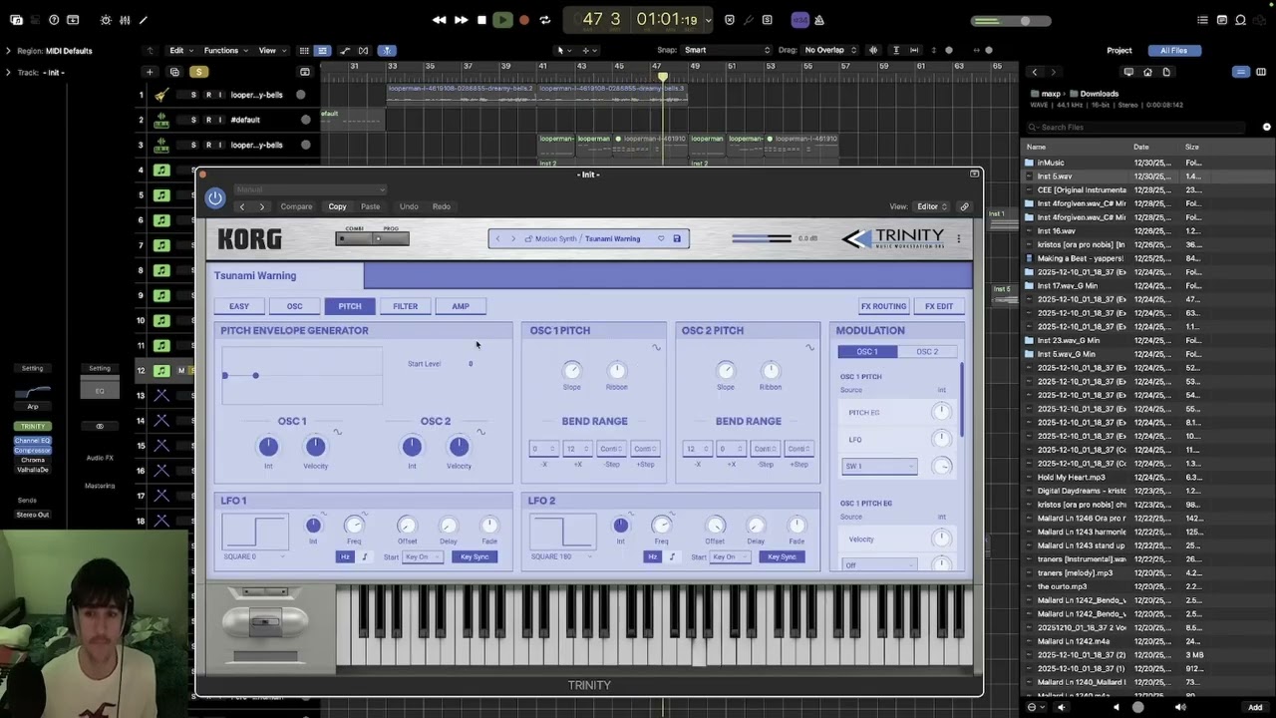
Task: Open the List Editors icon
Action: click(1203, 20)
